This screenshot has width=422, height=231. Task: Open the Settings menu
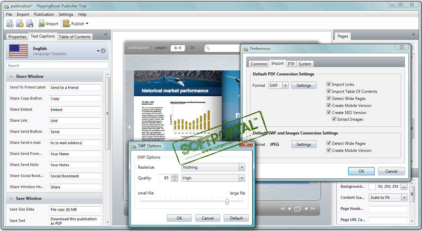[x=66, y=14]
